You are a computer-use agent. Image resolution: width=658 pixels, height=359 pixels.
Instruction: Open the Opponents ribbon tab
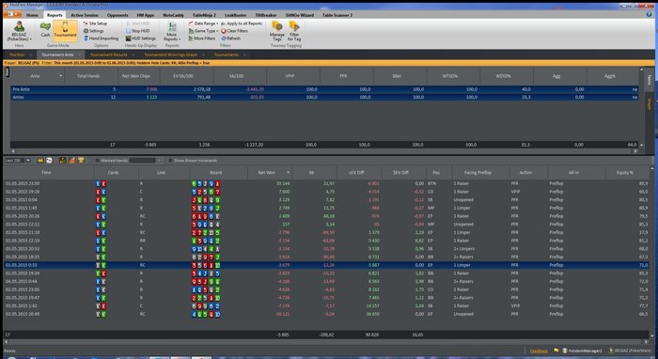coord(117,15)
